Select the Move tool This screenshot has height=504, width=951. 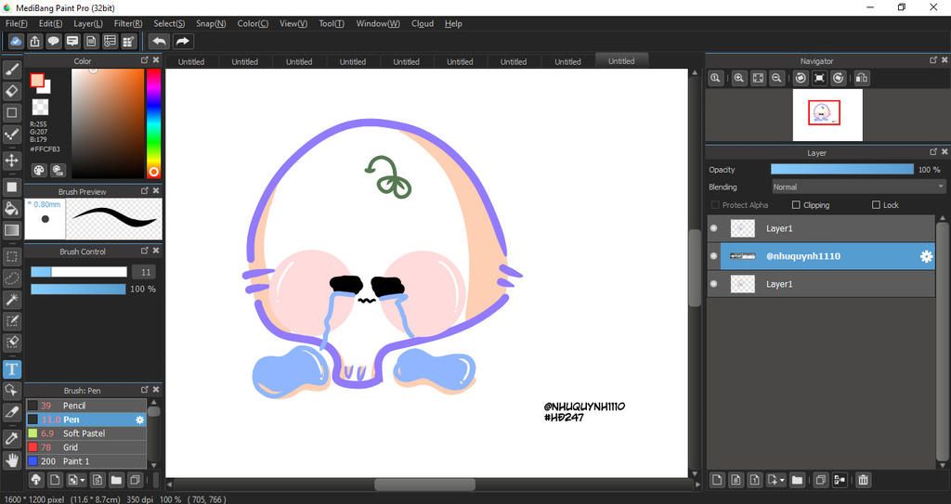click(11, 161)
